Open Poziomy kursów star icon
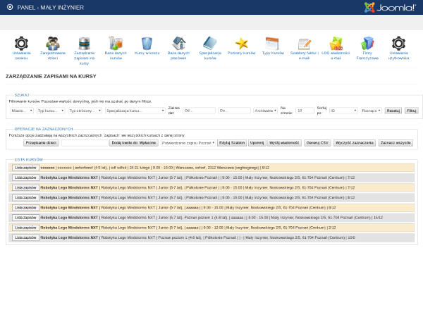This screenshot has width=423, height=317. click(241, 44)
